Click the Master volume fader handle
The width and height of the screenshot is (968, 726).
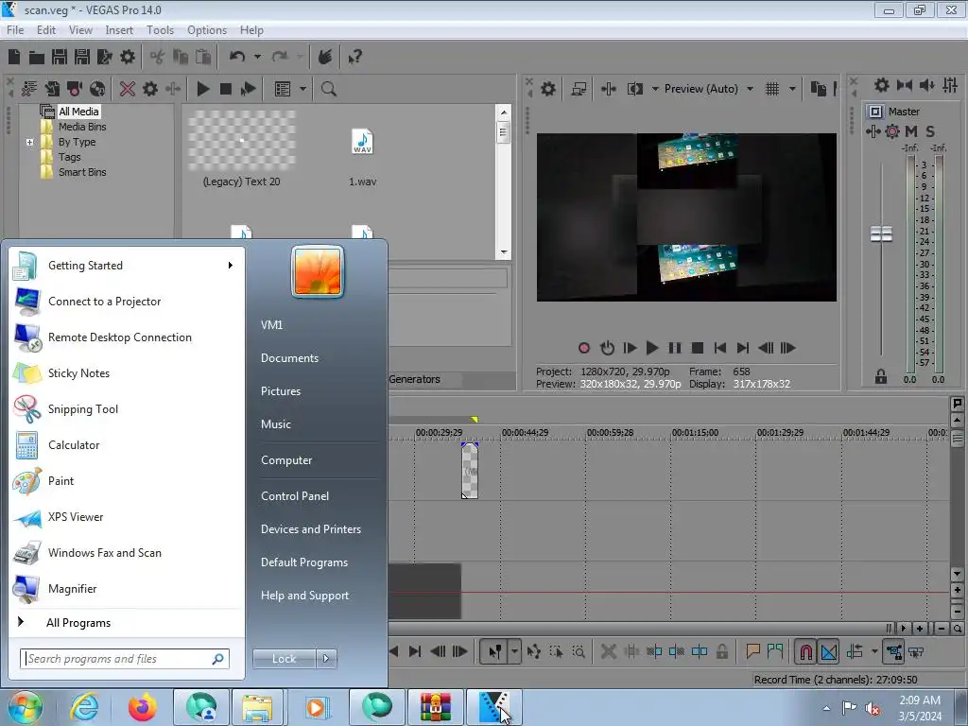pos(882,234)
